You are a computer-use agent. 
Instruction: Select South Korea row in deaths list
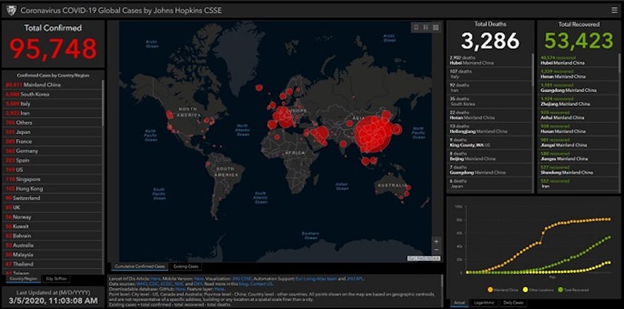[x=489, y=102]
